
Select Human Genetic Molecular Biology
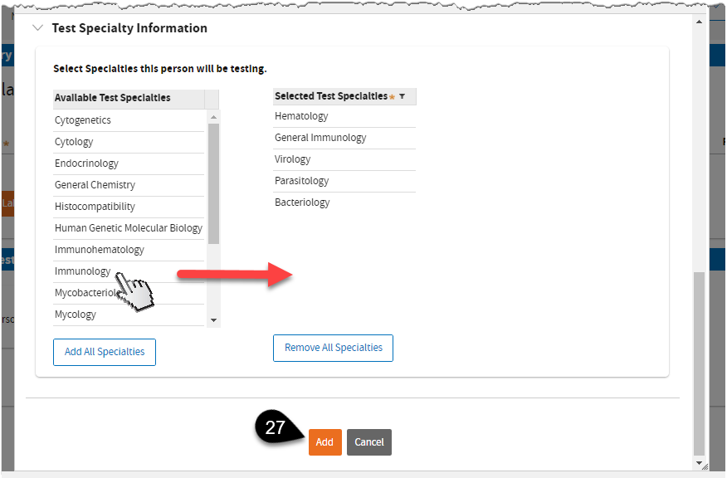point(129,228)
